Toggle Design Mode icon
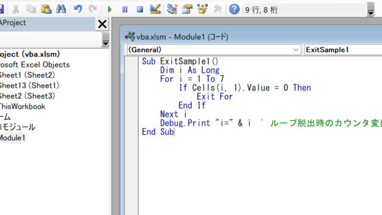This screenshot has width=382, height=215. (x=155, y=10)
